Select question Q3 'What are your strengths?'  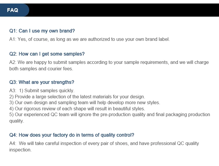coord(42,82)
